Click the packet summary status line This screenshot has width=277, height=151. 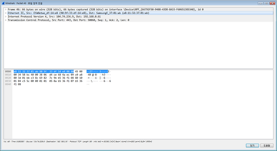coord(78,141)
